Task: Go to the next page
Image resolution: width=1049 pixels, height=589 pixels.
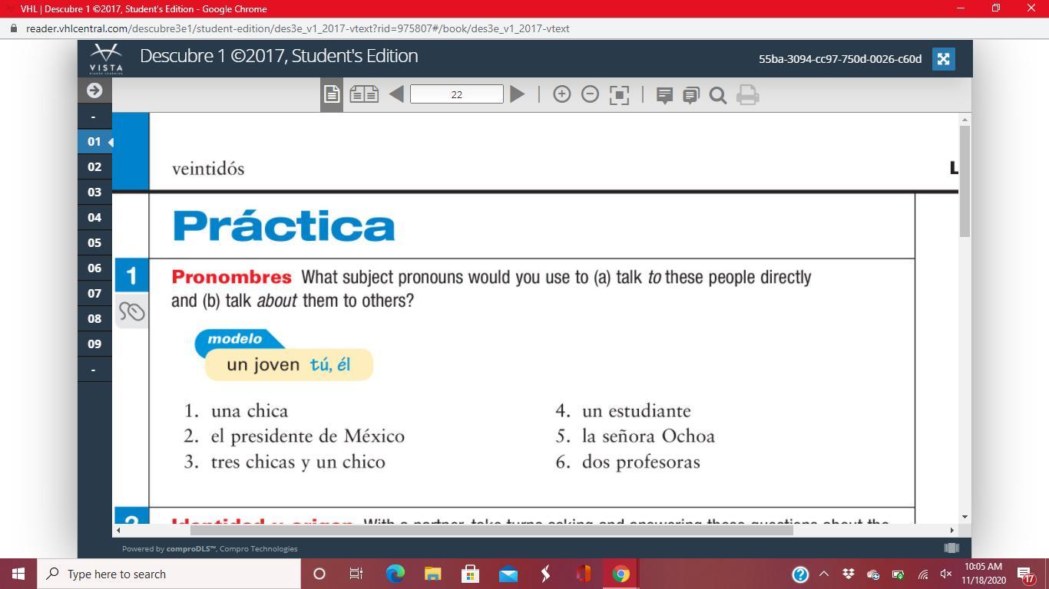Action: [518, 94]
